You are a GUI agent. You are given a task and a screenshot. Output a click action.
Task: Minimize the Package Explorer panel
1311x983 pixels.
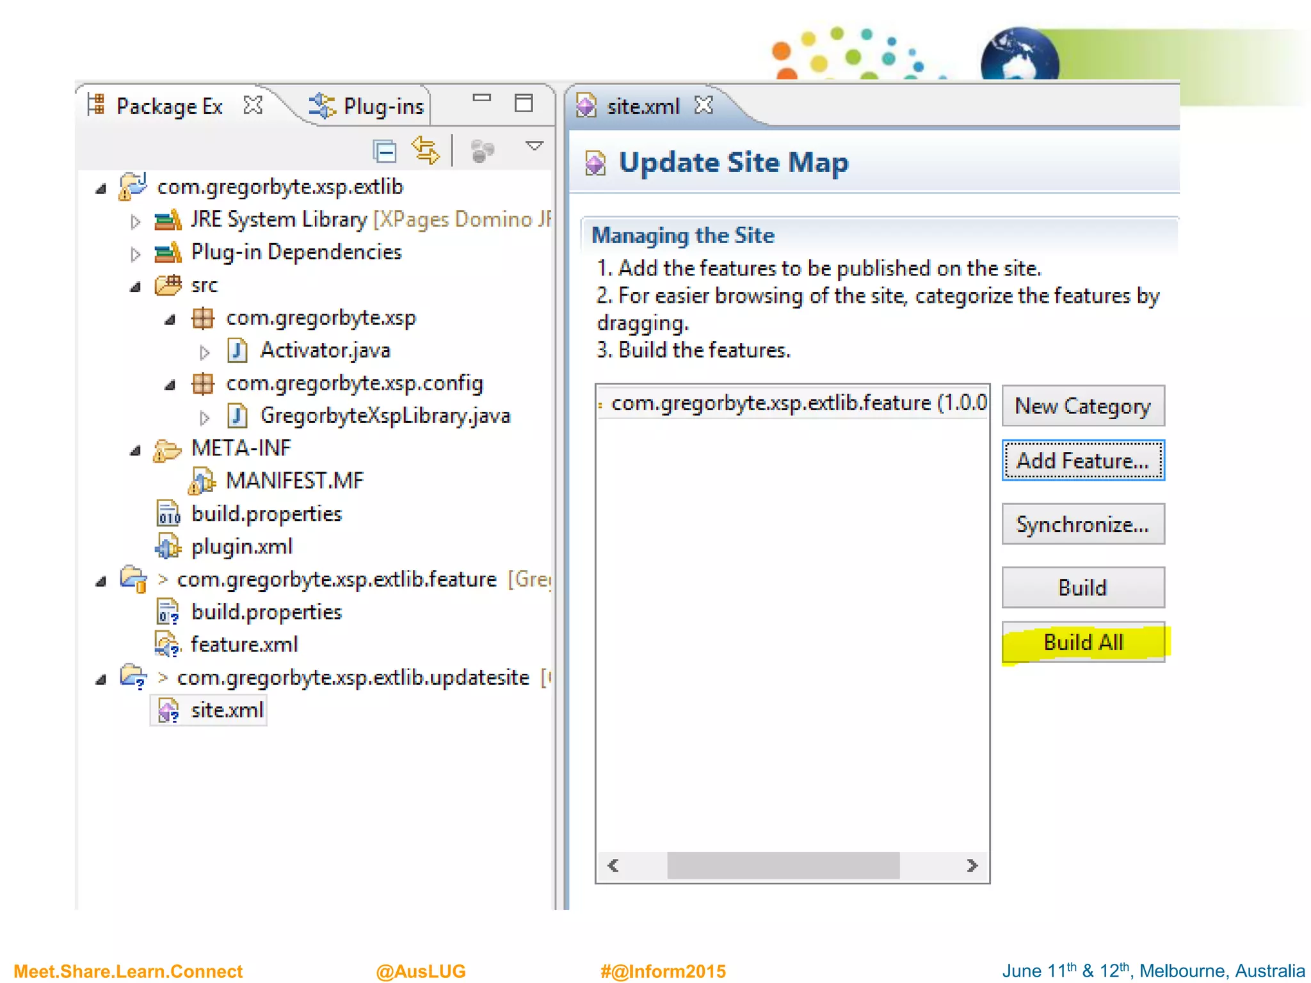pyautogui.click(x=481, y=98)
